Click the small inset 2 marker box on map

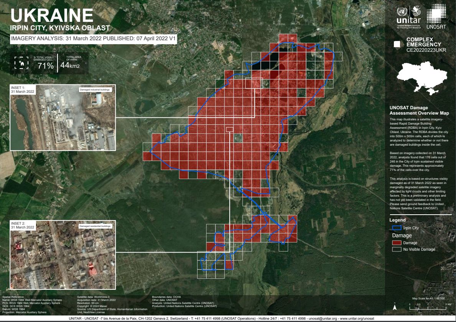coord(229,129)
